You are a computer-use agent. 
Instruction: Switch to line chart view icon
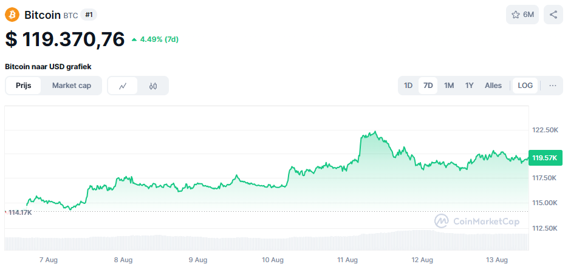[x=123, y=86]
